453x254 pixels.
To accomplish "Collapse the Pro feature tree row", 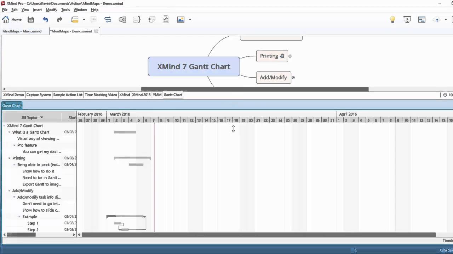I will [15, 145].
